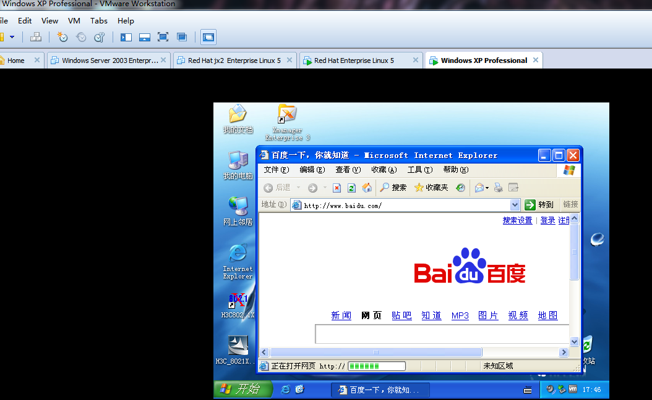Click the 登录 link on Baidu

tap(547, 220)
